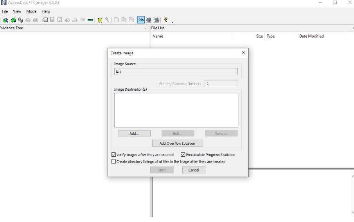Cancel the Create Image dialog

point(194,170)
